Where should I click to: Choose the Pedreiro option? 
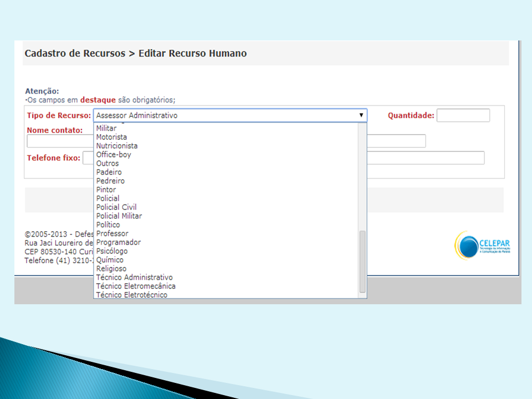tap(110, 181)
